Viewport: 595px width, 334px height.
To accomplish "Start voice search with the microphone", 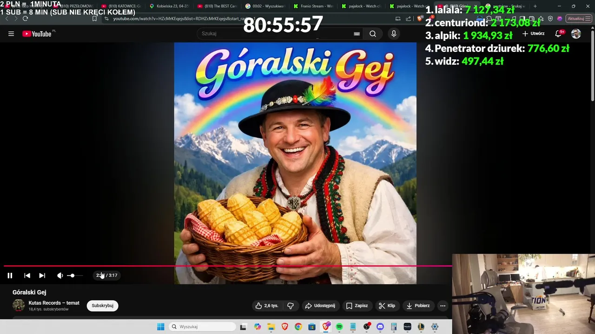I will click(x=394, y=33).
